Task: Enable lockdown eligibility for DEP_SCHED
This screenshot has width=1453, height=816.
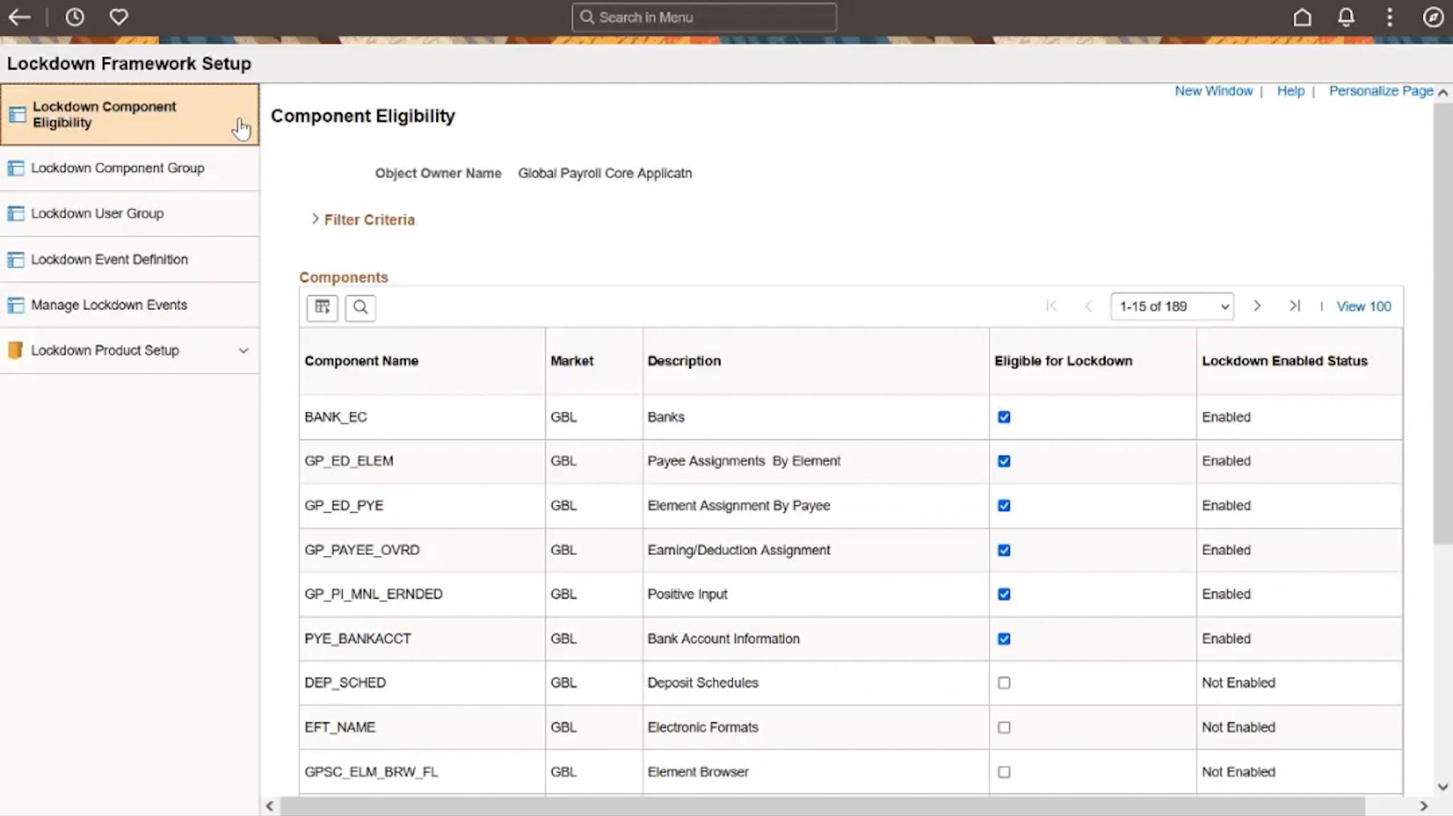Action: click(1003, 683)
